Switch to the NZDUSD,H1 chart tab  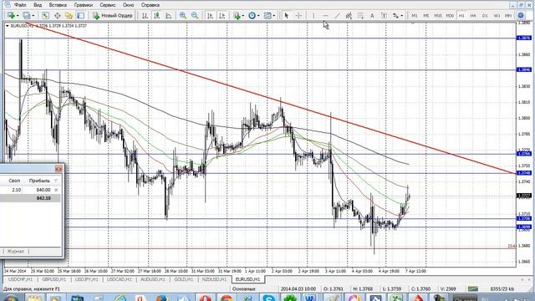[x=214, y=279]
